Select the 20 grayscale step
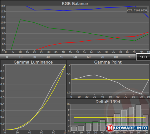Viewport: 150px width, 134px height. (x=34, y=57)
